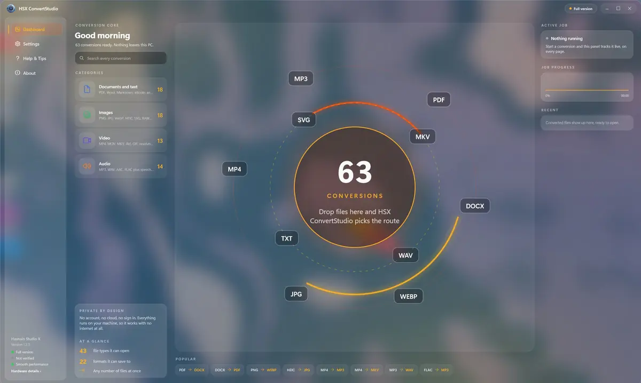
Task: Focus the Search every conversion field
Action: tap(121, 58)
